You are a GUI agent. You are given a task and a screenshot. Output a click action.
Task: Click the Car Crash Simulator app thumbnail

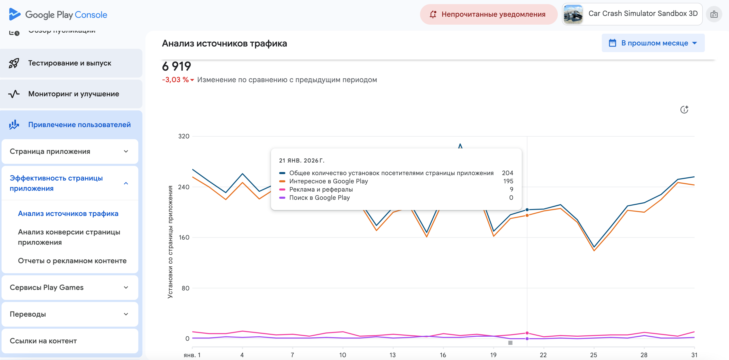click(x=573, y=14)
